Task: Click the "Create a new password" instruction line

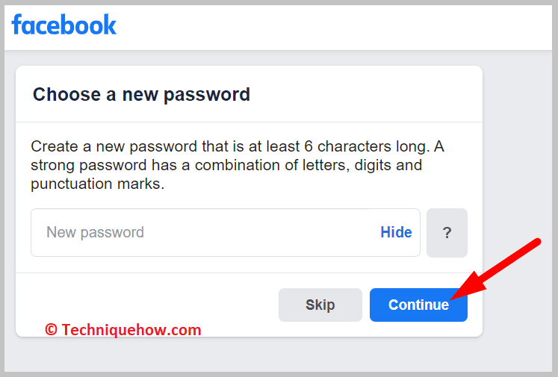Action: (237, 146)
